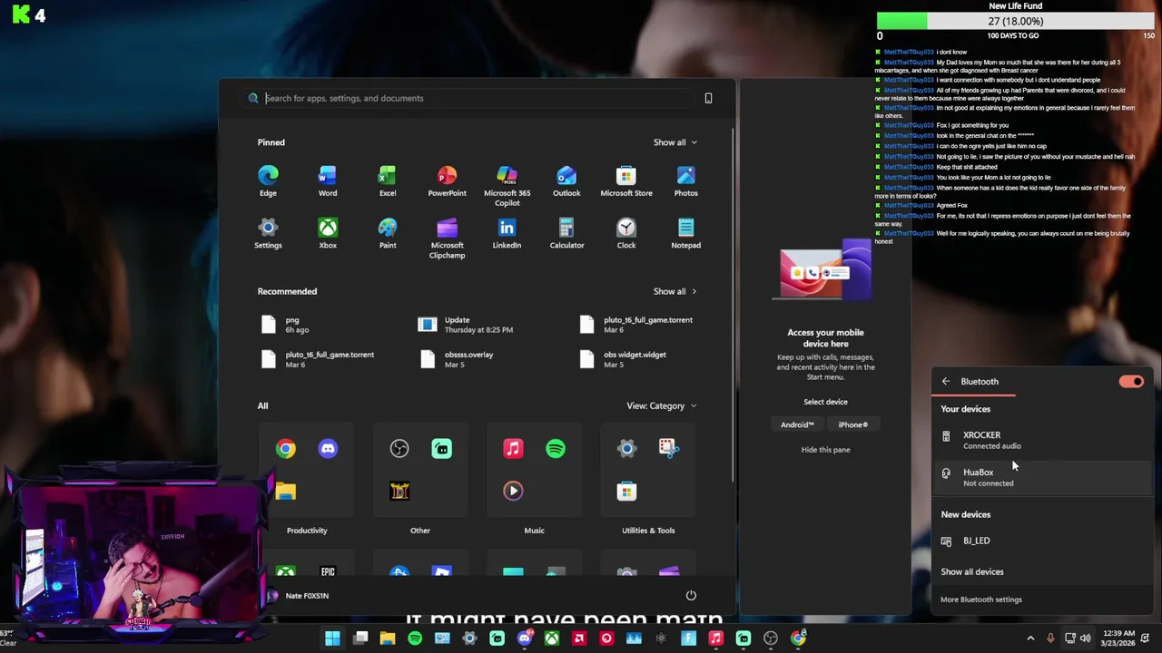Screen dimensions: 1162x653
Task: Switch to Chrome on the taskbar
Action: tap(798, 638)
